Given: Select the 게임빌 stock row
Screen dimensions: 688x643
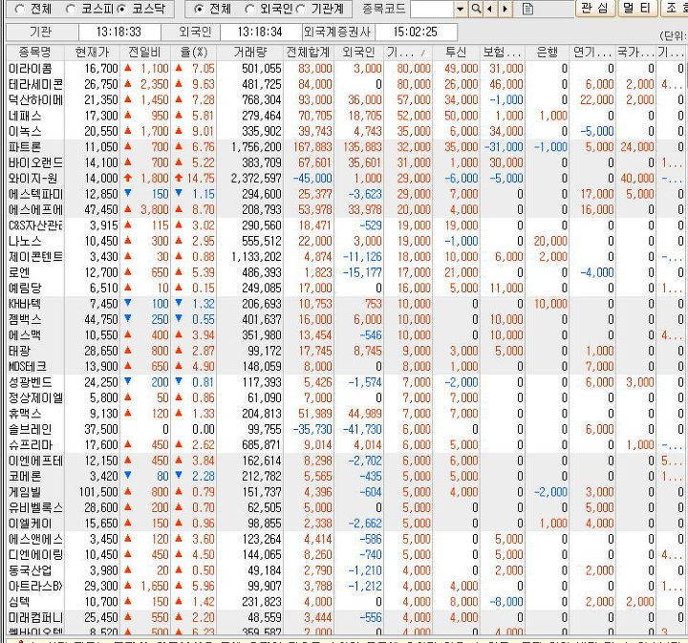Looking at the screenshot, I should [x=347, y=492].
